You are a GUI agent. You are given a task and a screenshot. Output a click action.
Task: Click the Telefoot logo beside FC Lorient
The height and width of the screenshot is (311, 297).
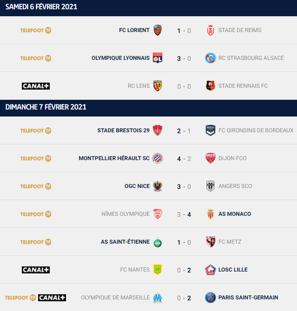click(36, 30)
